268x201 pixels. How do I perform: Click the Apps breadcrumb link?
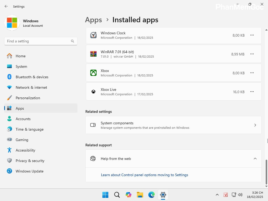93,20
